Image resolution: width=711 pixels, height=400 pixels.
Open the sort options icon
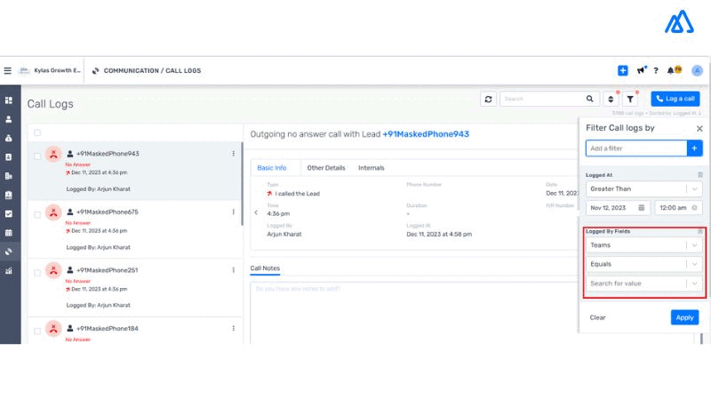coord(611,99)
